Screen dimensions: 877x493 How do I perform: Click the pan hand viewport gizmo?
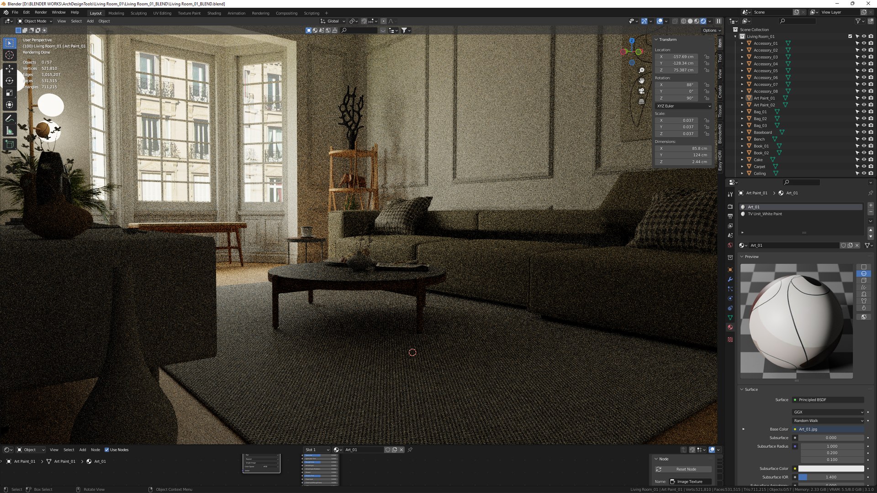click(642, 80)
